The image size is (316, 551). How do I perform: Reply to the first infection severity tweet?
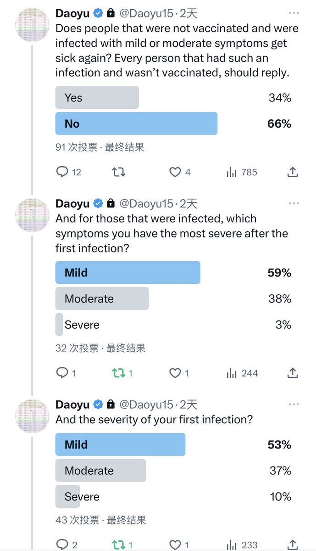62,545
